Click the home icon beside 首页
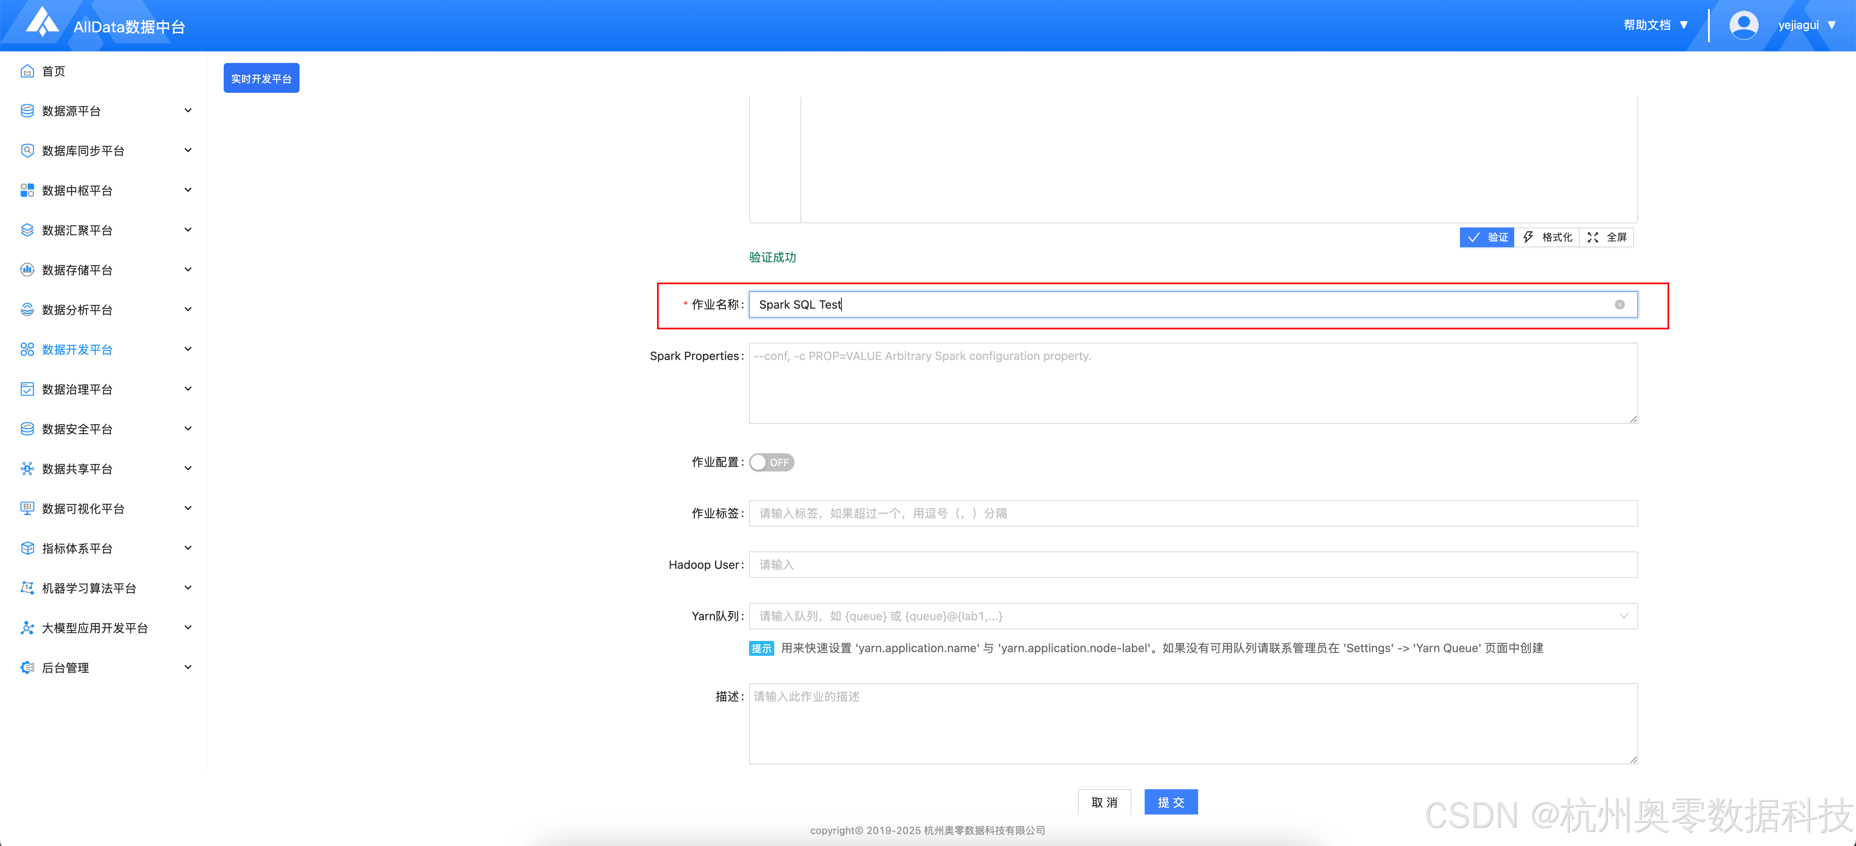Viewport: 1856px width, 846px height. [27, 70]
